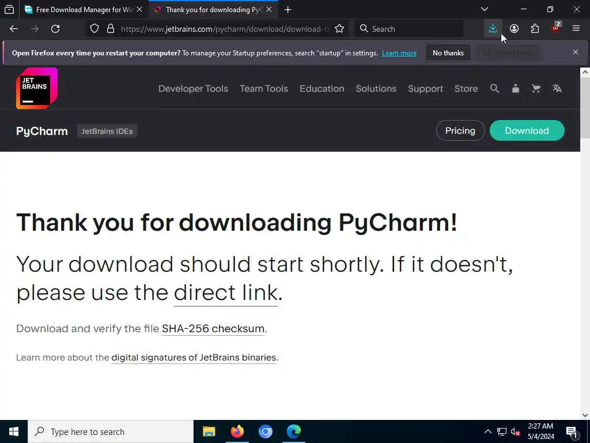Click the JetBrains site search icon

pyautogui.click(x=494, y=88)
